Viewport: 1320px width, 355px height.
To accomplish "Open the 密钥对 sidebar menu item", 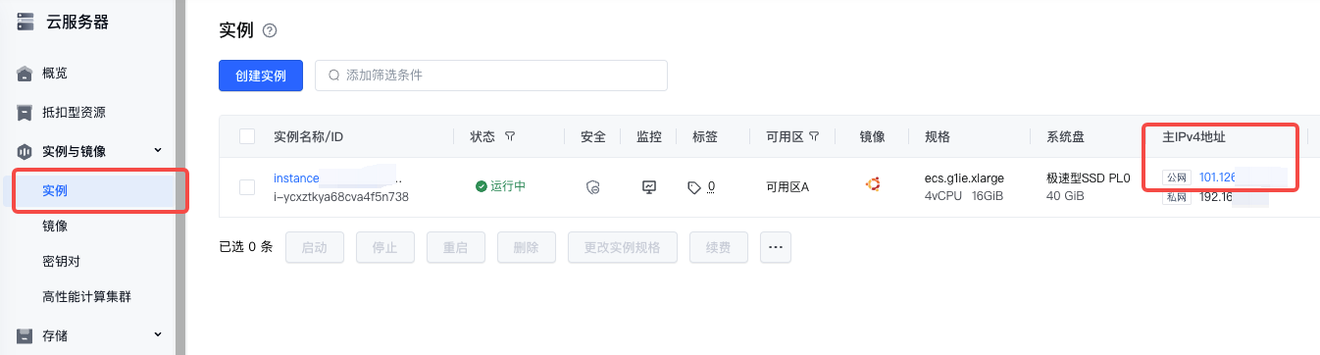I will coord(62,262).
